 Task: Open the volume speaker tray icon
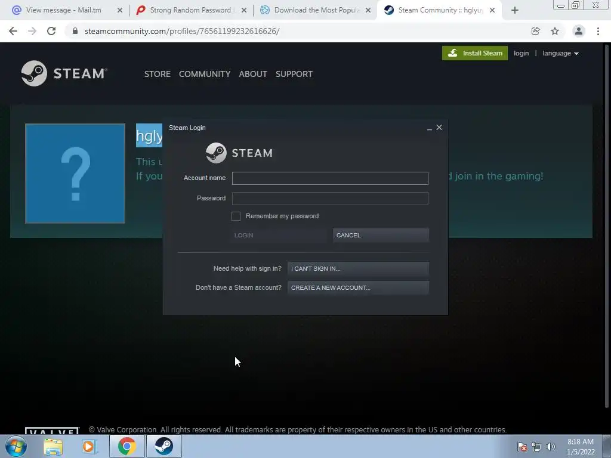click(551, 447)
